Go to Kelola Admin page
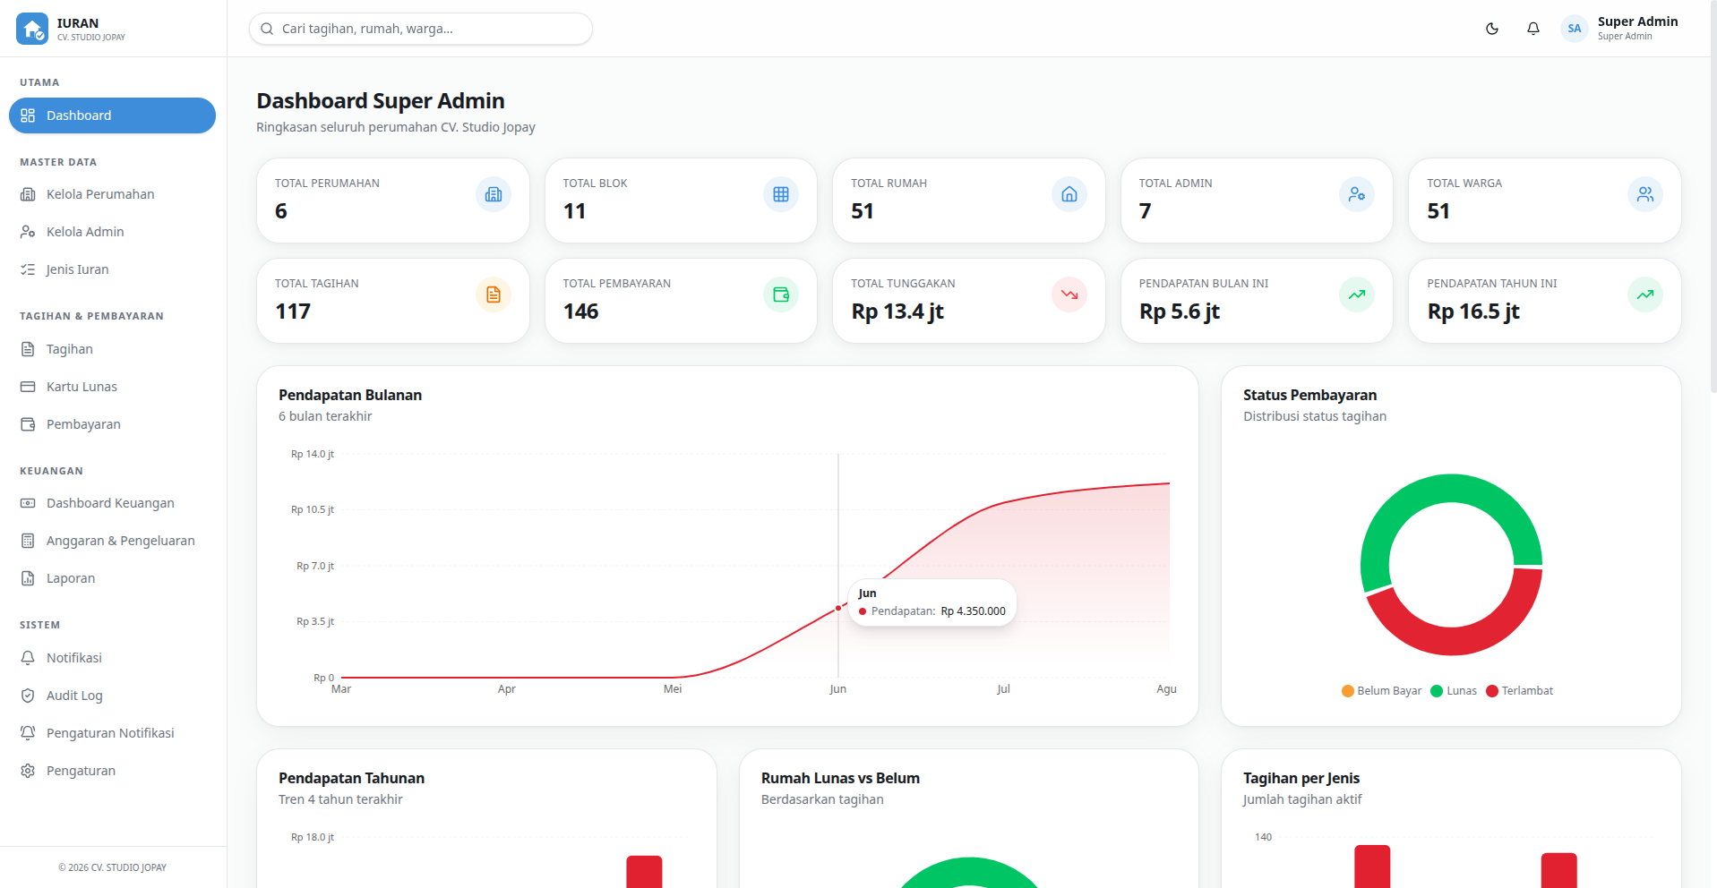Viewport: 1717px width, 888px height. click(112, 232)
